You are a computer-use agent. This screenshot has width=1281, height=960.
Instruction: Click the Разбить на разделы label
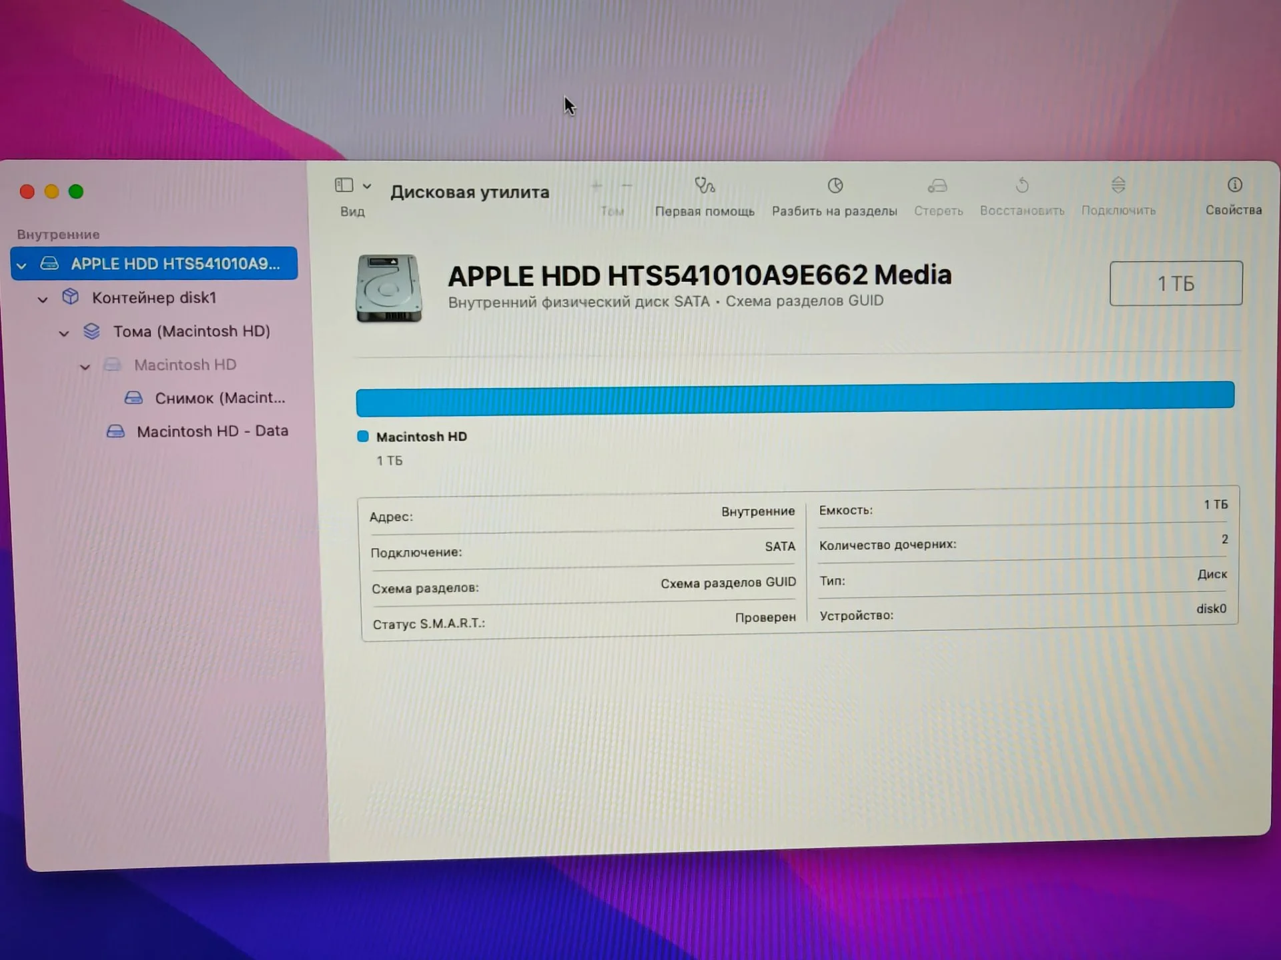click(835, 211)
